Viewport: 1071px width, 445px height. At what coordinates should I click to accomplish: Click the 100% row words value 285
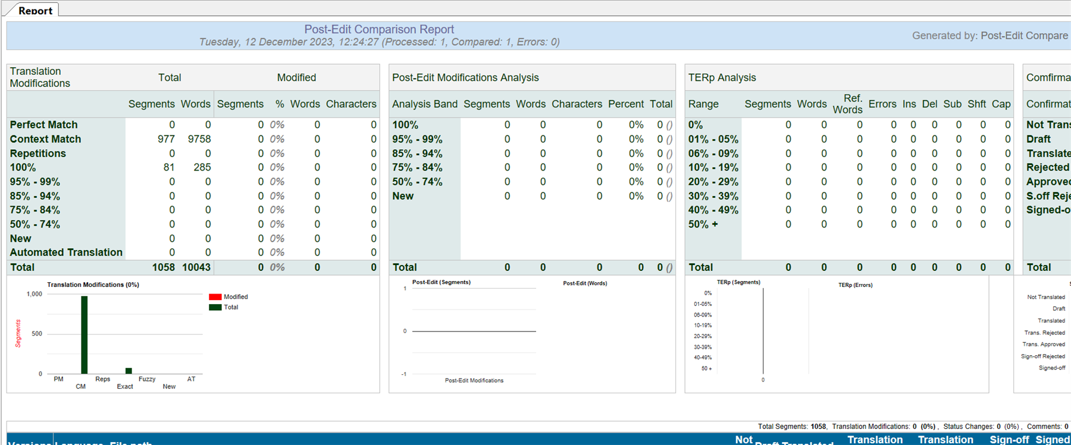pos(202,168)
